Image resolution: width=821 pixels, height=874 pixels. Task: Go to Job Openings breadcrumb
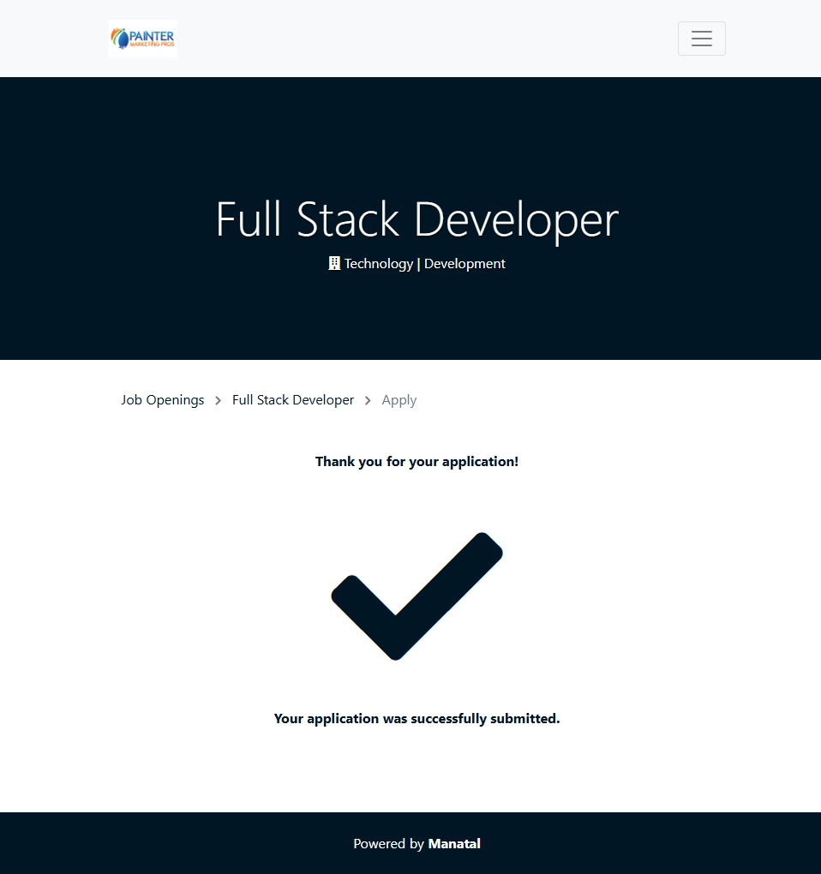pyautogui.click(x=163, y=400)
